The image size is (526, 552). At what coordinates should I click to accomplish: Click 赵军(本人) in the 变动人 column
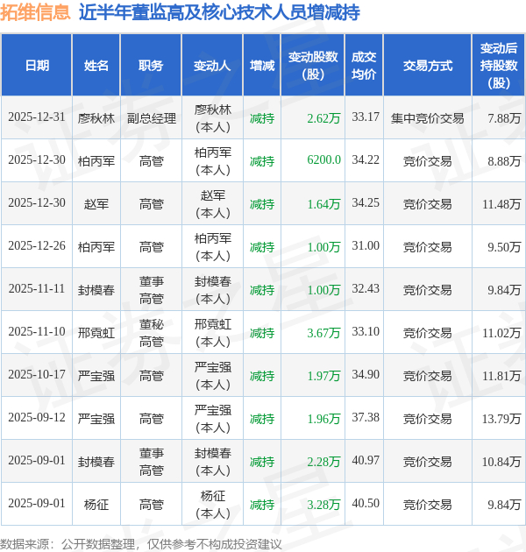click(x=212, y=204)
